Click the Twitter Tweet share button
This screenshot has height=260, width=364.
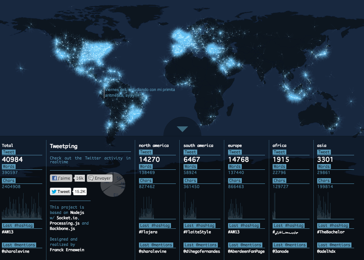coord(61,191)
